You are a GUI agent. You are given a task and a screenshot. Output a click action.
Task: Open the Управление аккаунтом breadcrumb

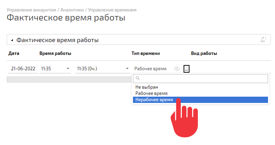[31, 10]
